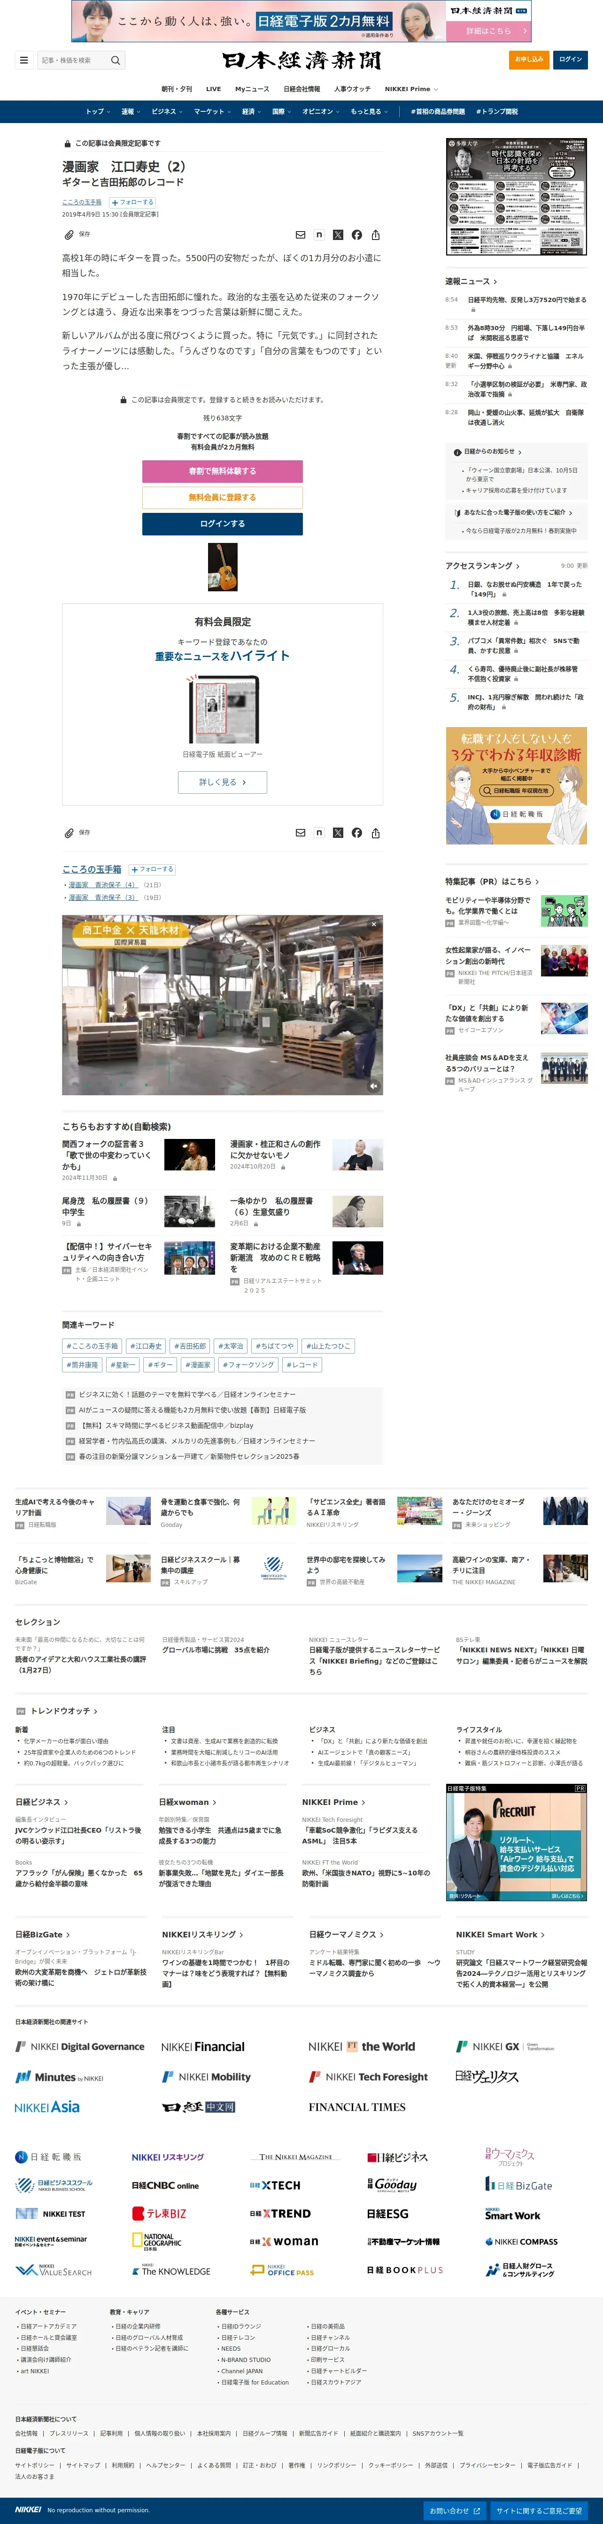
Task: Click the 詳しく見る button
Action: click(223, 782)
